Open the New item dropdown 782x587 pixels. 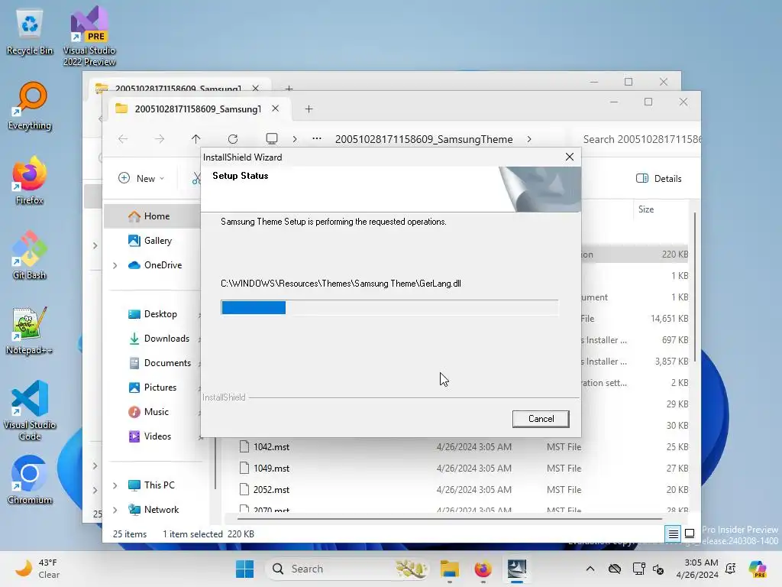pyautogui.click(x=141, y=178)
